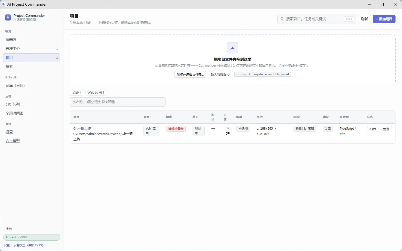
Task: Click the 状态 column header
Action: (195, 117)
